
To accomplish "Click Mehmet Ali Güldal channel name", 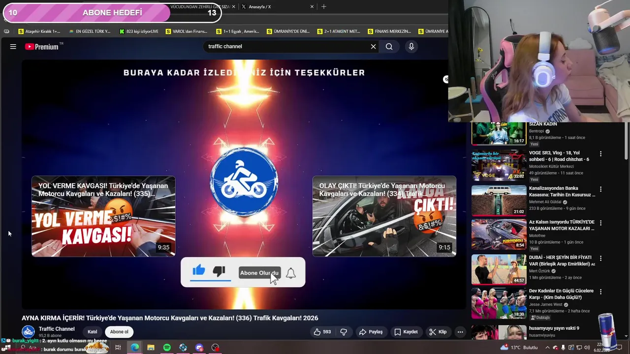I will 546,202.
